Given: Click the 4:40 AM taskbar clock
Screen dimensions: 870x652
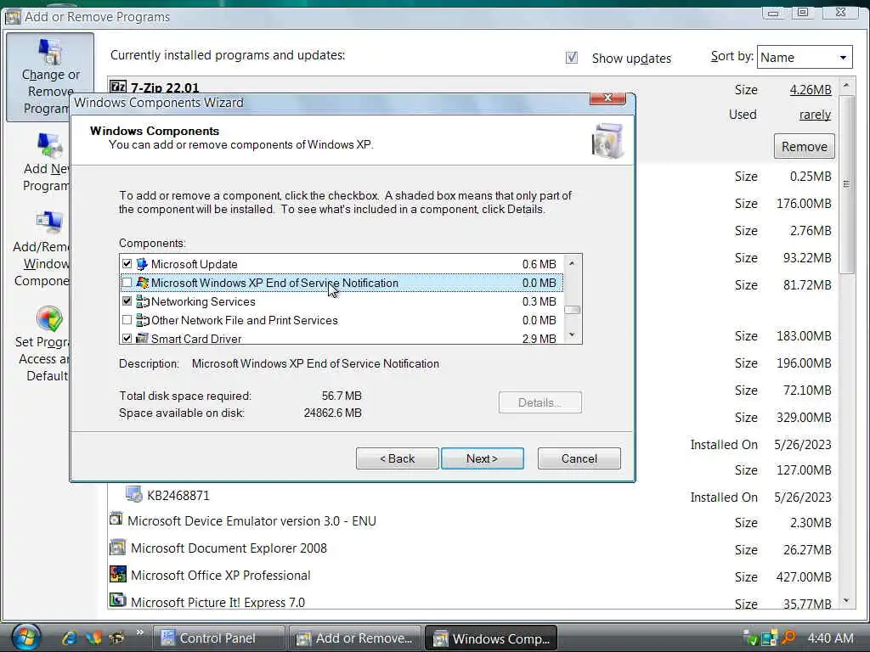Looking at the screenshot, I should (830, 638).
